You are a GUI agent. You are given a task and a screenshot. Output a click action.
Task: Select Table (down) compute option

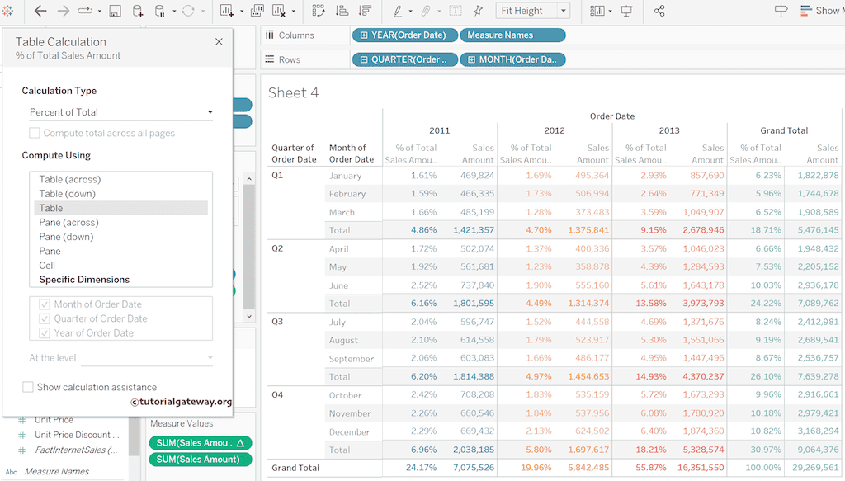coord(120,194)
